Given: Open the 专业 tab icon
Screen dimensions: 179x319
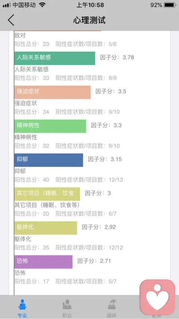Looking at the screenshot, I should pyautogui.click(x=22, y=304).
